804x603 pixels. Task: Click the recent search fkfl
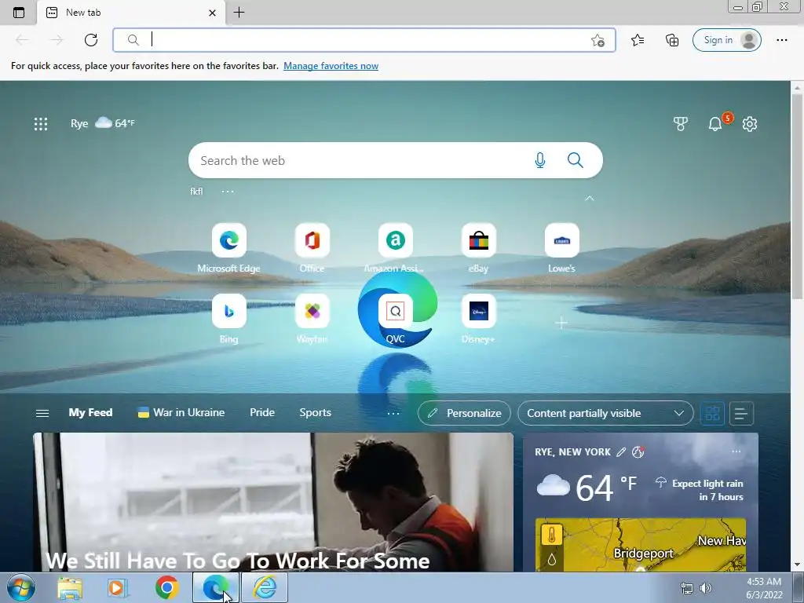pyautogui.click(x=196, y=192)
